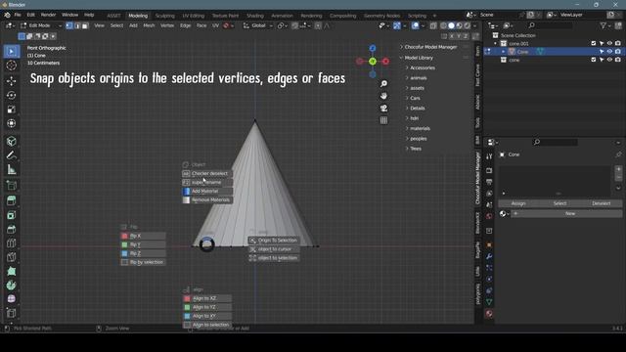Select the Annotate tool
The height and width of the screenshot is (352, 626).
(11, 155)
